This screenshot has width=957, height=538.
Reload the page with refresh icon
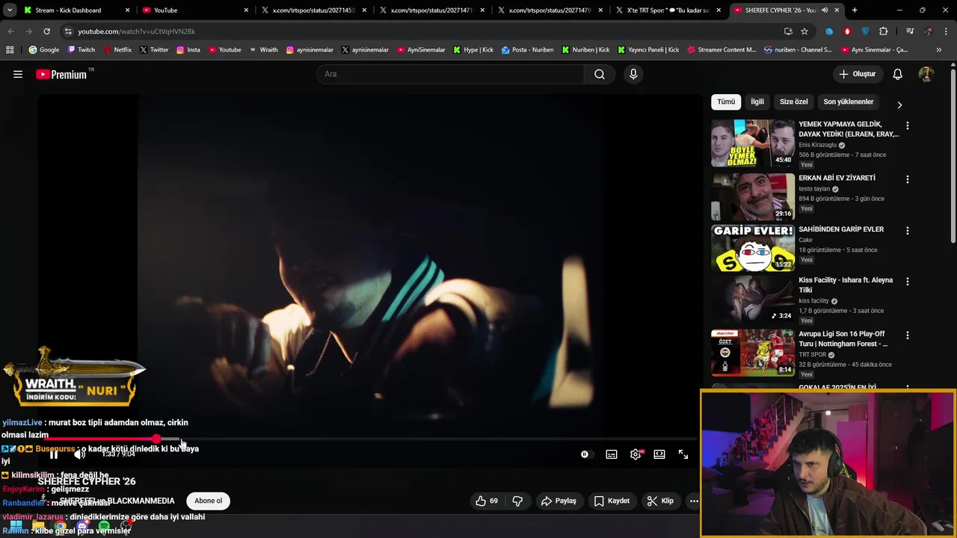46,31
